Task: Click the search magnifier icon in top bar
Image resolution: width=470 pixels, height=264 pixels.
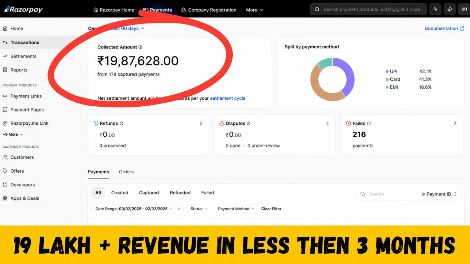Action: click(317, 10)
